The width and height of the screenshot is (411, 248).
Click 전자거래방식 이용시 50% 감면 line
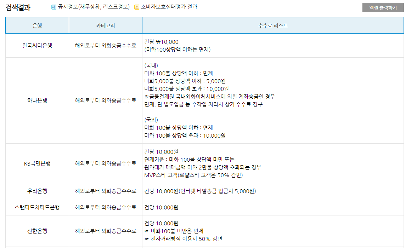tap(183, 239)
